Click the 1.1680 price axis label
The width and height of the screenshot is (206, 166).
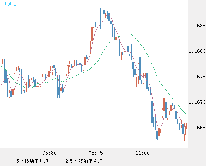[197, 51]
